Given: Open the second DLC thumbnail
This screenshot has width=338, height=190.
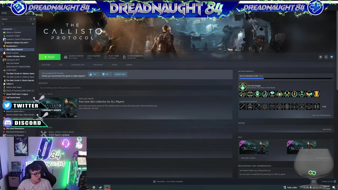Looking at the screenshot, I should (302, 147).
